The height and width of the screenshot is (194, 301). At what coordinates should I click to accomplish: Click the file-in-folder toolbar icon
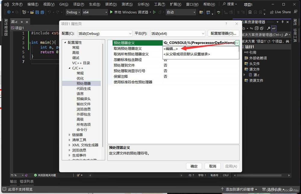pos(201,12)
